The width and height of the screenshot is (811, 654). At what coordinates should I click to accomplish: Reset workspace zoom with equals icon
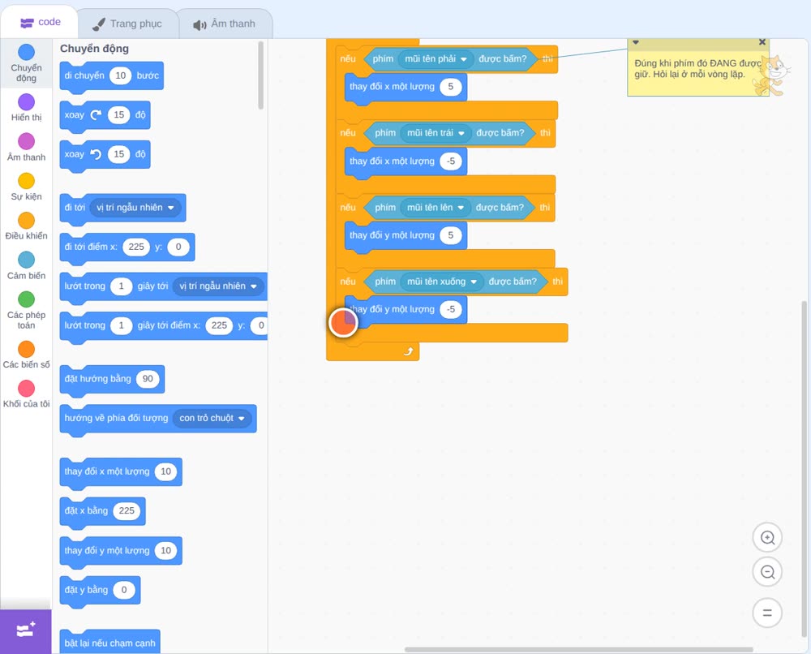(767, 613)
